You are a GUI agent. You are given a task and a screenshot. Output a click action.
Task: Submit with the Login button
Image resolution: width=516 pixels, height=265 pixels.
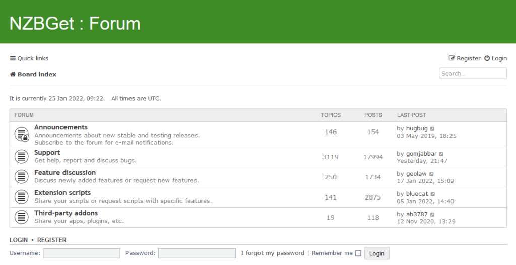pyautogui.click(x=377, y=253)
